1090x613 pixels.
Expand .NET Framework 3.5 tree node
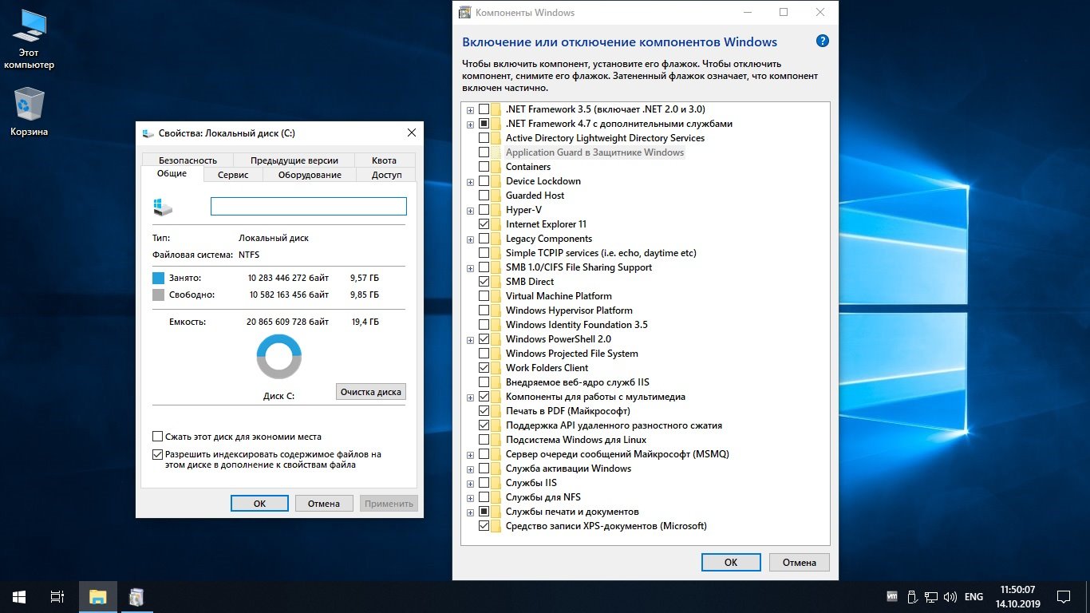[471, 110]
